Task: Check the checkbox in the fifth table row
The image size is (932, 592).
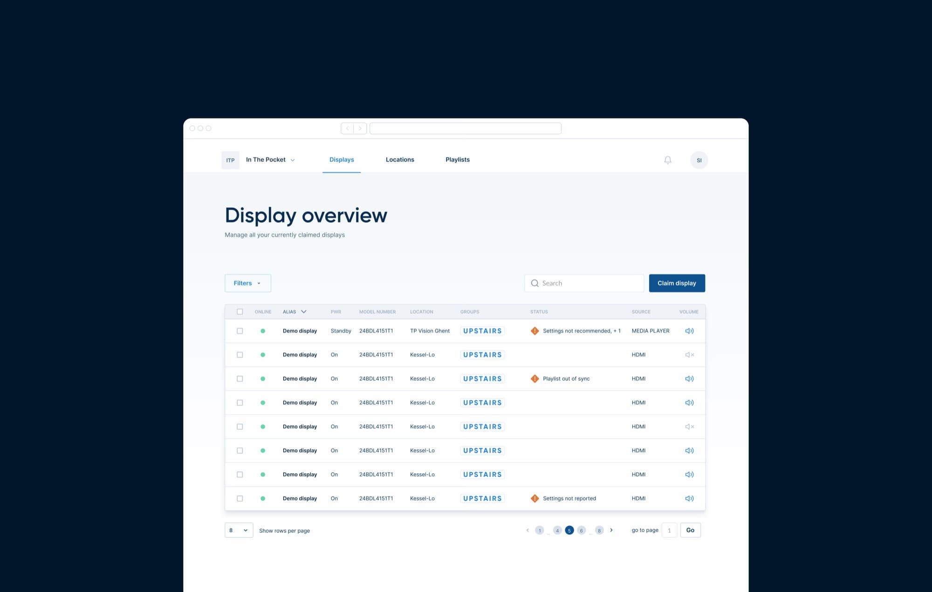Action: (x=240, y=427)
